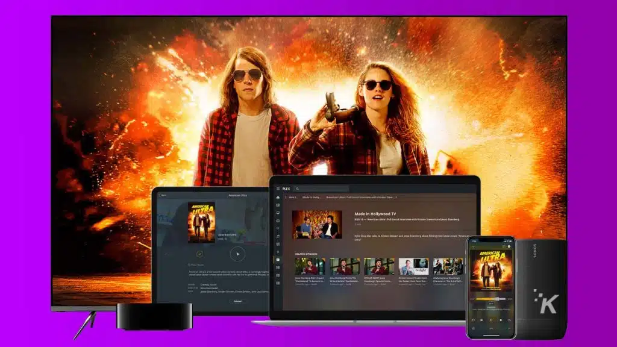617x347 pixels.
Task: Go to Home in the Plex sidebar
Action: click(278, 197)
